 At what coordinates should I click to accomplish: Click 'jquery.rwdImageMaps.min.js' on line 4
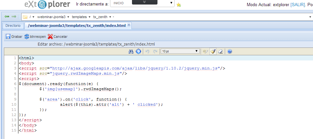click(86, 73)
